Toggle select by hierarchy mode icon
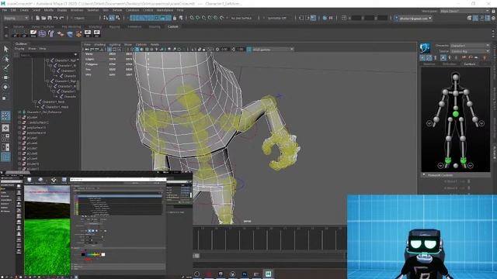The height and width of the screenshot is (279, 497). pos(106,18)
